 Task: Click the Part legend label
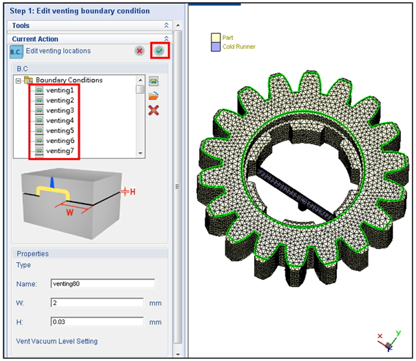pyautogui.click(x=228, y=38)
